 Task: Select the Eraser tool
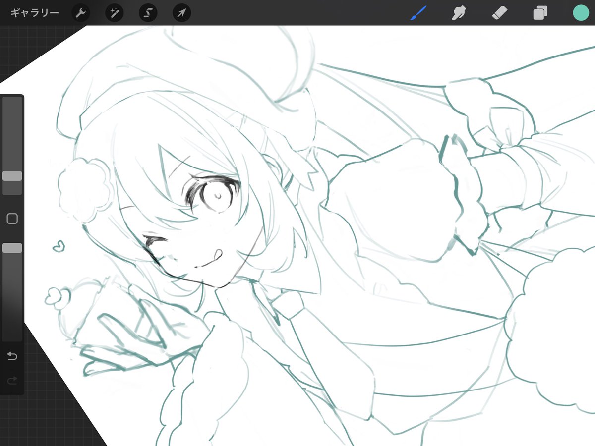click(x=499, y=13)
